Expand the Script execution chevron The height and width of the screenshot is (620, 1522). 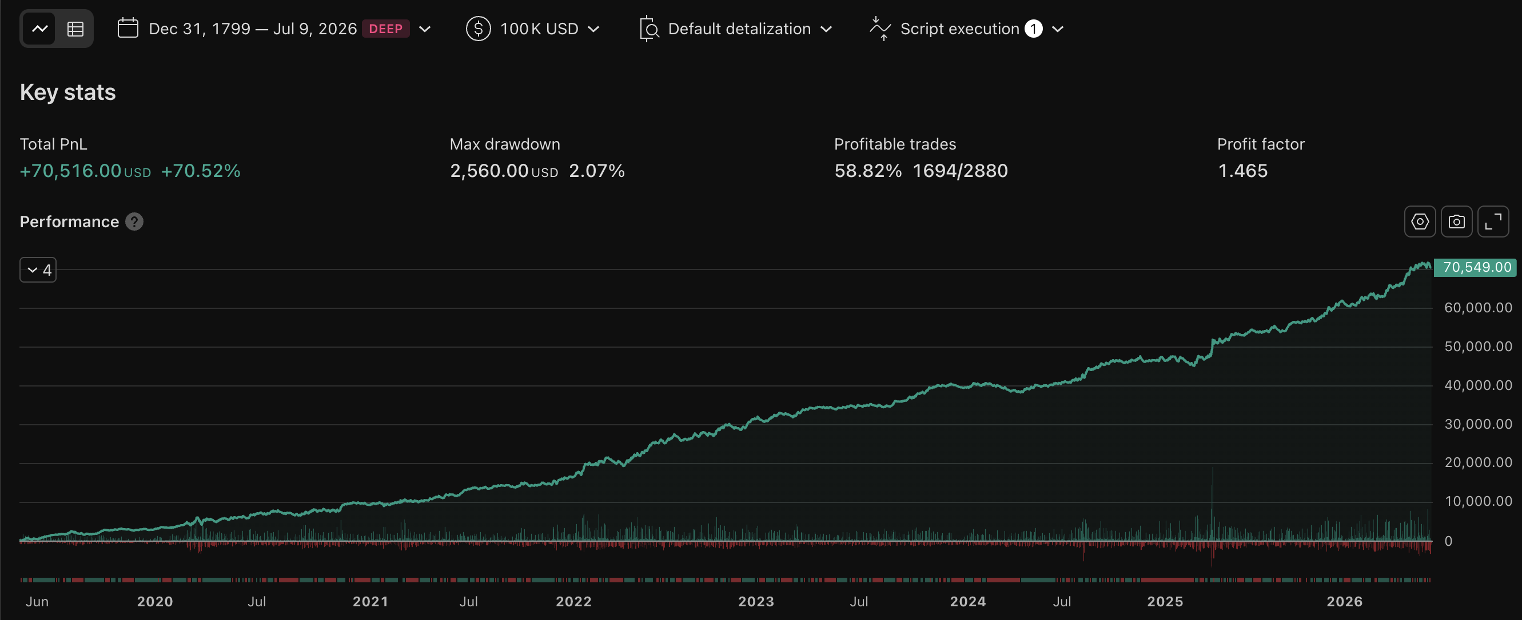tap(1058, 29)
